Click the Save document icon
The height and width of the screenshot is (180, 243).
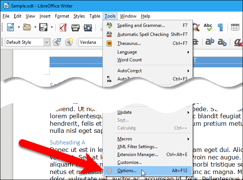[x=43, y=27]
